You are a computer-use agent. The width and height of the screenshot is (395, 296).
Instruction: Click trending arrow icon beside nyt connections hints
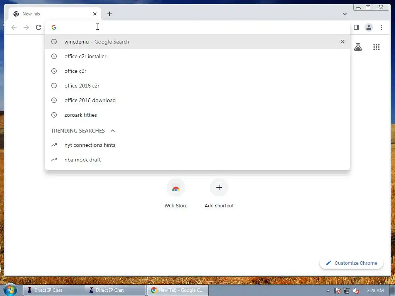(x=54, y=145)
